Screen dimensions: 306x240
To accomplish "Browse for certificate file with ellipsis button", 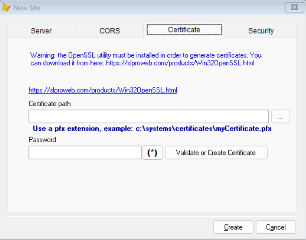I will click(280, 116).
